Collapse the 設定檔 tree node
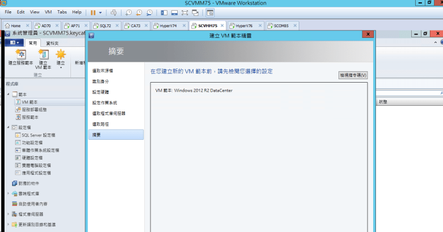Viewport: 443px width, 232px height. tap(8, 127)
